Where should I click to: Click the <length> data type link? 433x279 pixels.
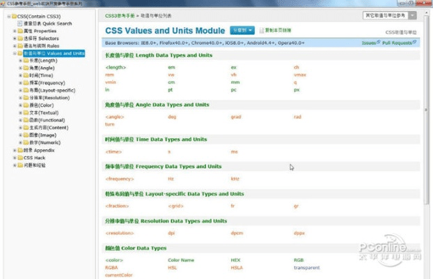[116, 67]
